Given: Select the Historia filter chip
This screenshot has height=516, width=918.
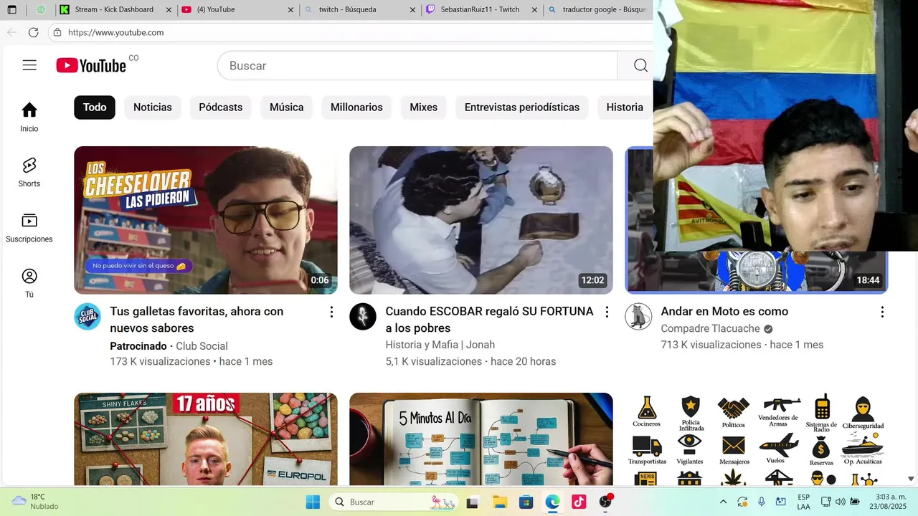Looking at the screenshot, I should (x=625, y=107).
